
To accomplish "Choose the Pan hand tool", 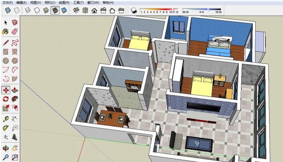I will 15,148.
